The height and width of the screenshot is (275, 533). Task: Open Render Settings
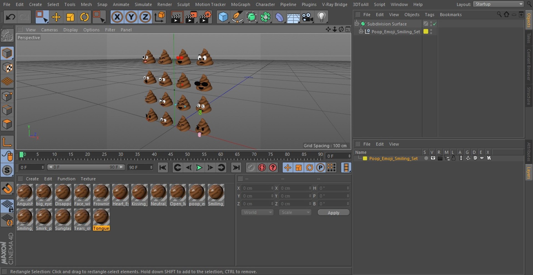205,17
